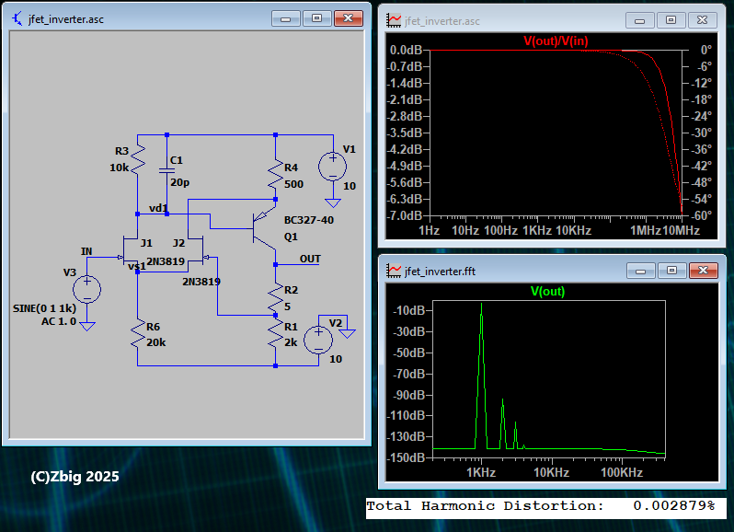Minimize the jfet_inverter.fft window
The height and width of the screenshot is (532, 734).
pos(641,271)
